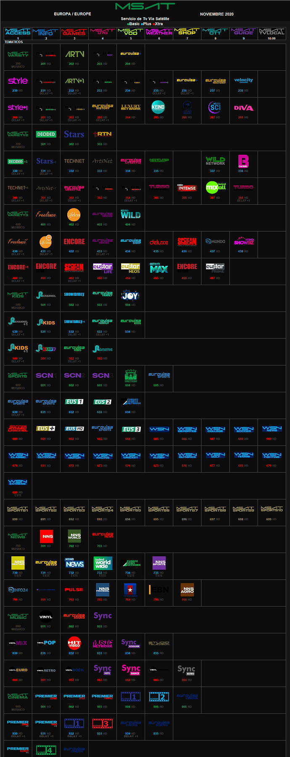Image resolution: width=290 pixels, height=757 pixels.
Task: Select the TECHNET logo on channel 332
Action: coord(74,161)
